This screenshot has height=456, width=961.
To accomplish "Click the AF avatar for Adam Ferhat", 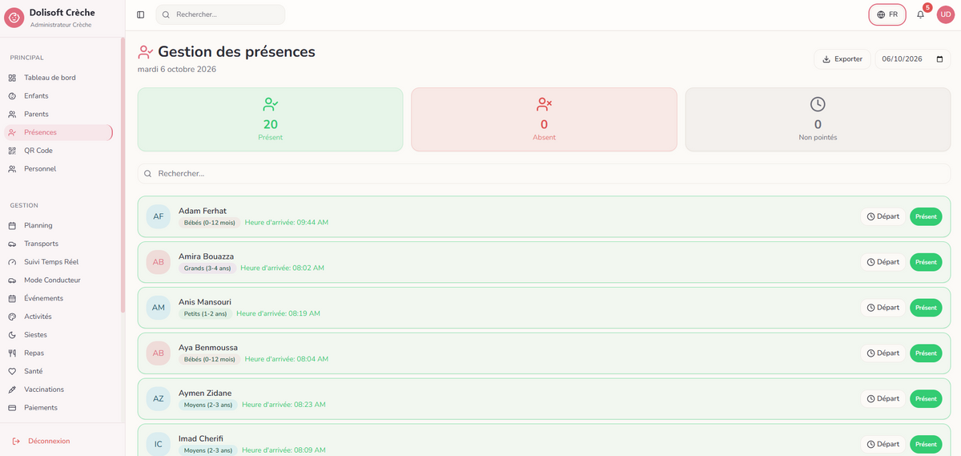I will (158, 216).
